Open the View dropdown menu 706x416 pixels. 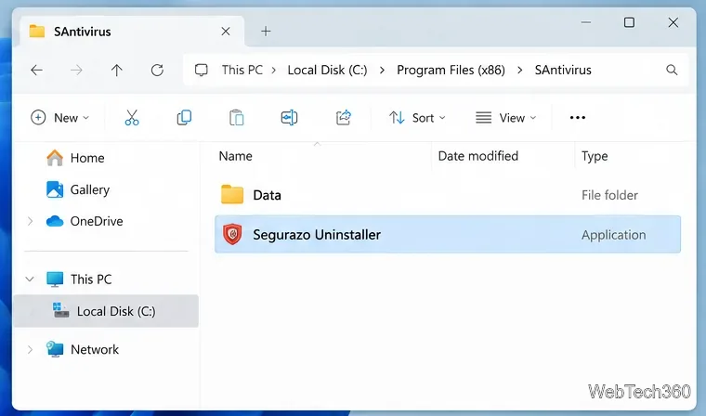(x=506, y=118)
